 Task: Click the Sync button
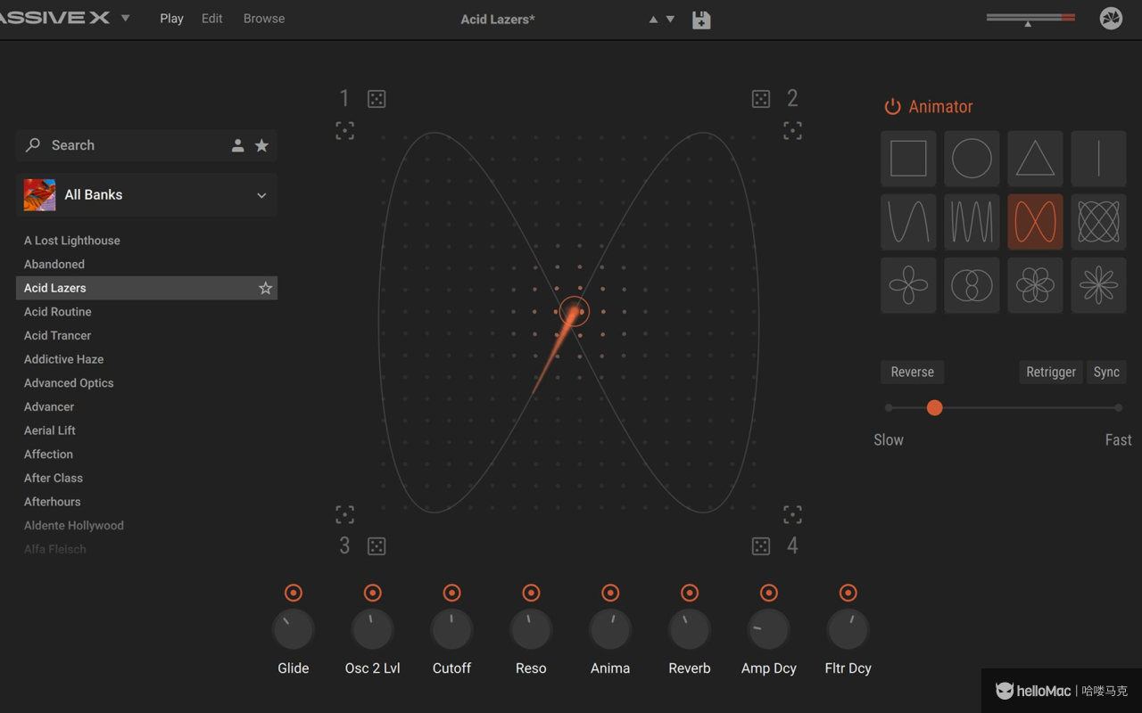pos(1106,372)
